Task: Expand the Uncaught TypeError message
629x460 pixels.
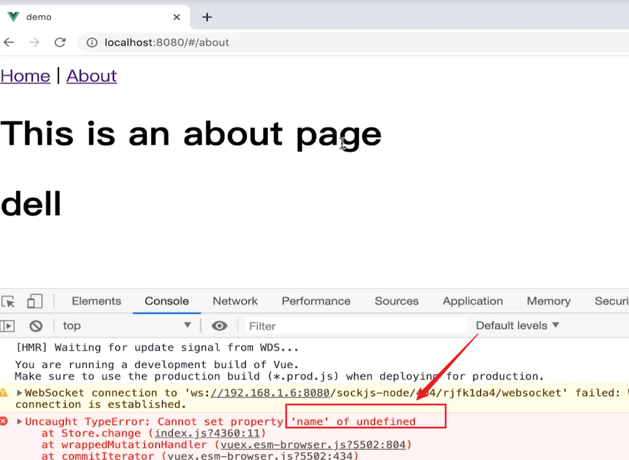Action: click(x=19, y=422)
